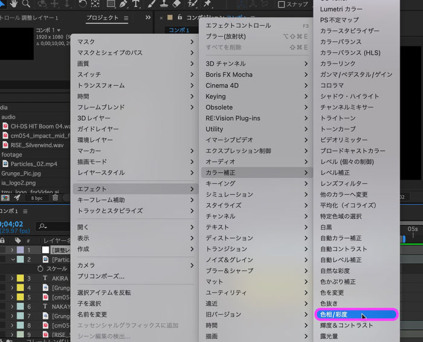Select the Rectangle shape tool
This screenshot has height=342, width=423.
point(111,4)
